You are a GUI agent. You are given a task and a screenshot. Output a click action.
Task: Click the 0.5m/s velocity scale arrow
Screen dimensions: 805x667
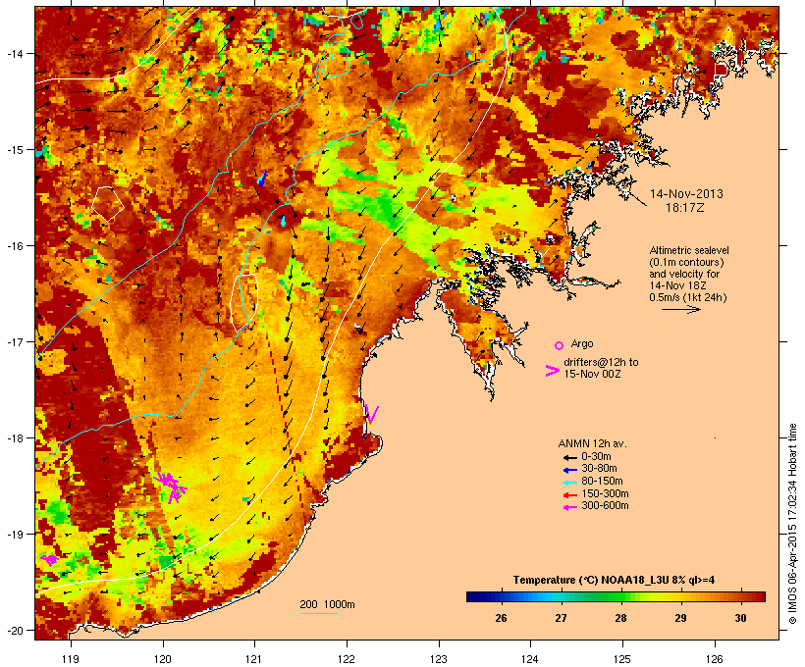click(680, 309)
